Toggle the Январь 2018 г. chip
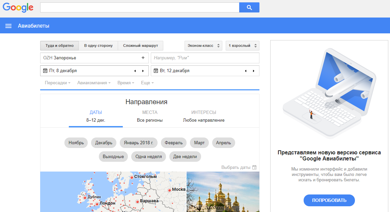This screenshot has height=212, width=390. (139, 143)
